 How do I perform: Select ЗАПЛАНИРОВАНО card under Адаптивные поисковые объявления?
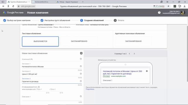click(x=133, y=41)
